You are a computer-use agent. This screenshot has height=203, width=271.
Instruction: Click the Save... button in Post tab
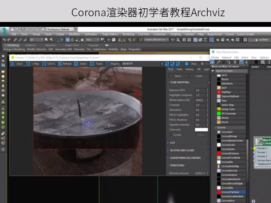pyautogui.click(x=178, y=76)
